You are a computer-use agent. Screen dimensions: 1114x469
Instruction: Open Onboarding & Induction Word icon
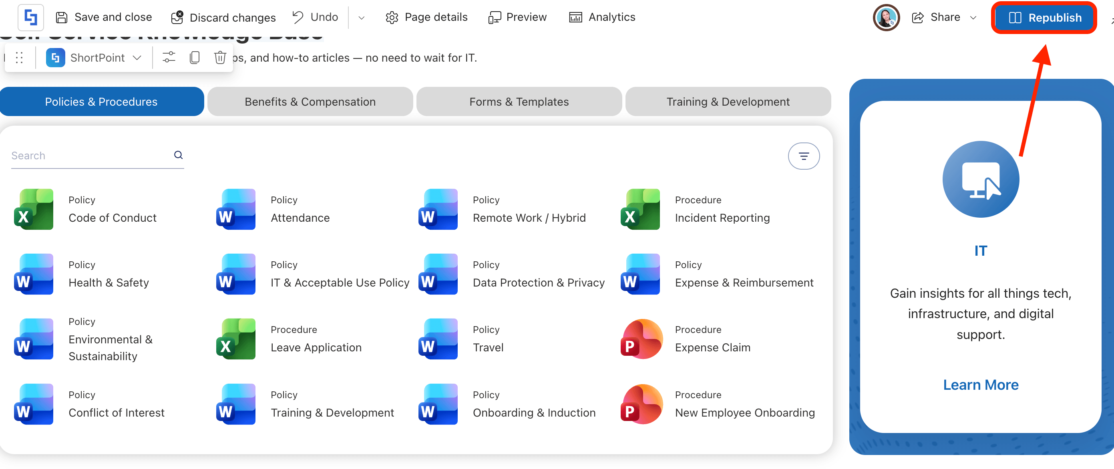(438, 404)
